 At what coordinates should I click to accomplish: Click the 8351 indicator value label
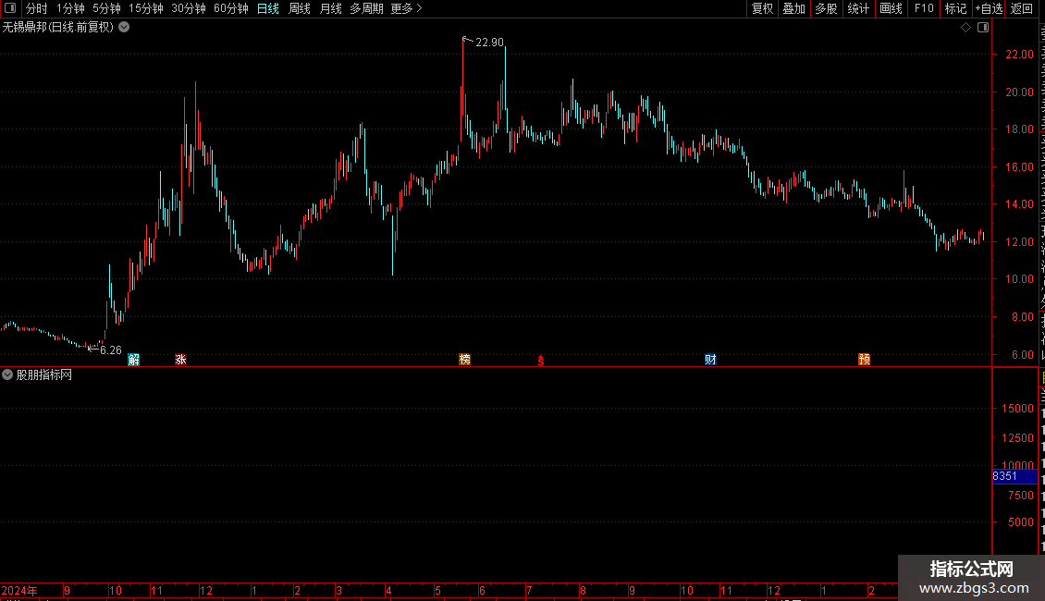[x=1005, y=476]
